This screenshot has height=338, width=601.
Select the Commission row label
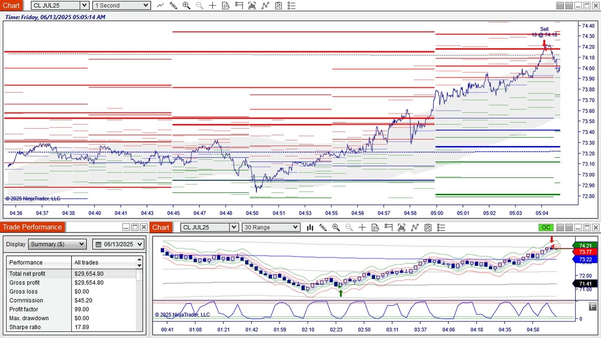pyautogui.click(x=26, y=300)
